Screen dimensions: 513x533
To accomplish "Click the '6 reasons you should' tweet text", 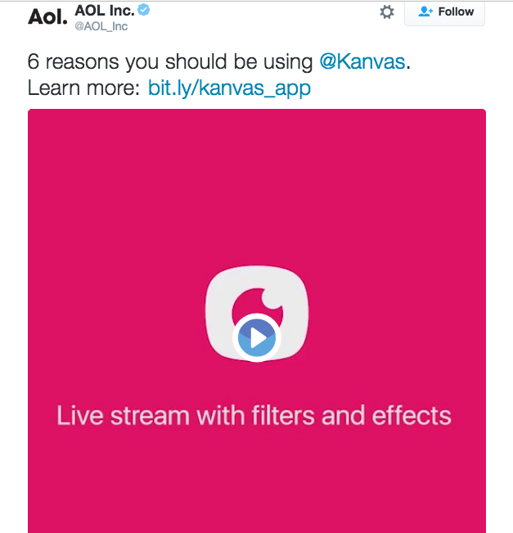I will tap(123, 62).
